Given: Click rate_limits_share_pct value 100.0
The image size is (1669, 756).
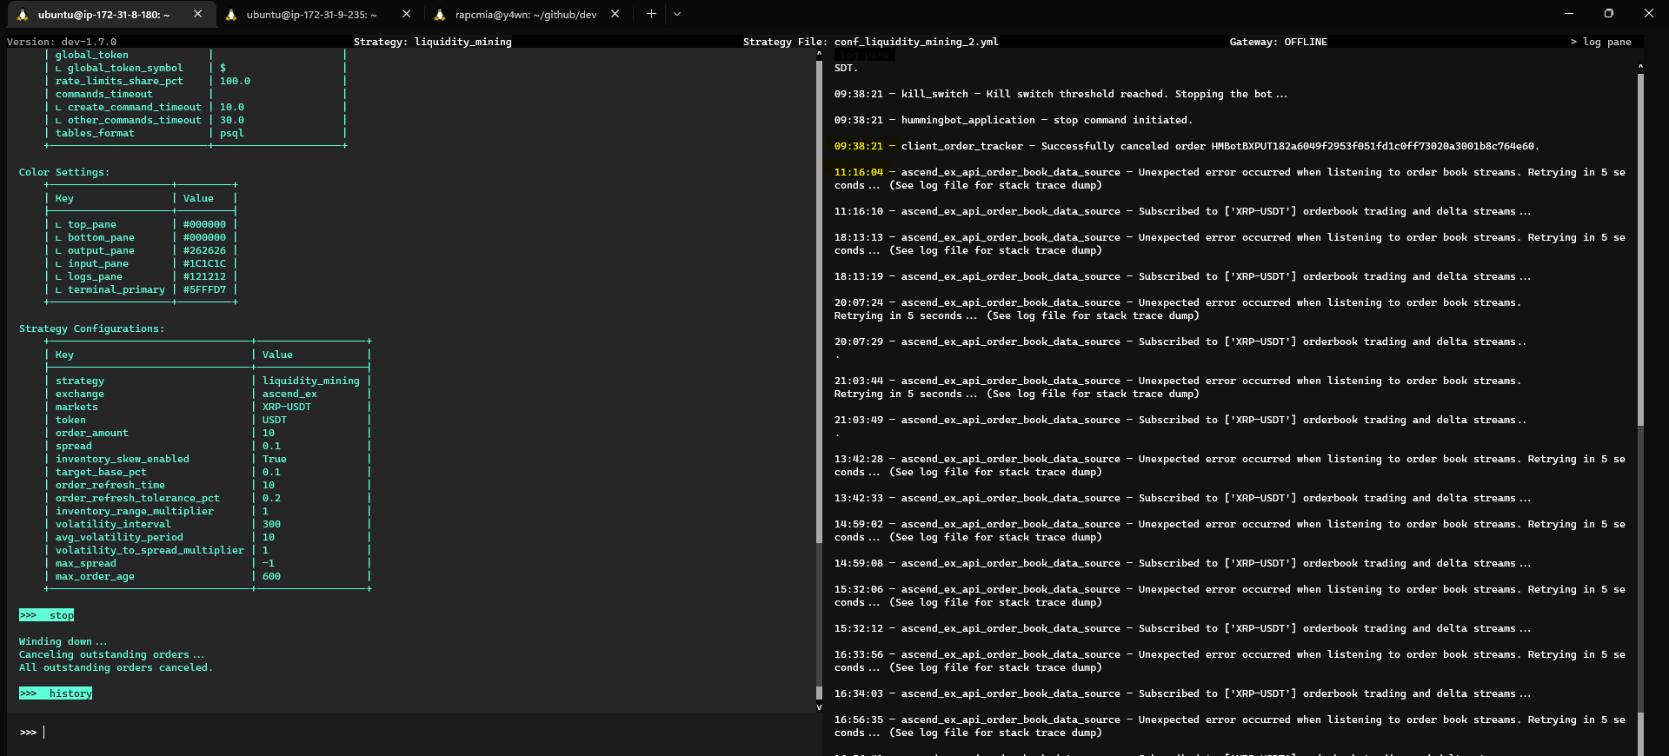Looking at the screenshot, I should (235, 81).
